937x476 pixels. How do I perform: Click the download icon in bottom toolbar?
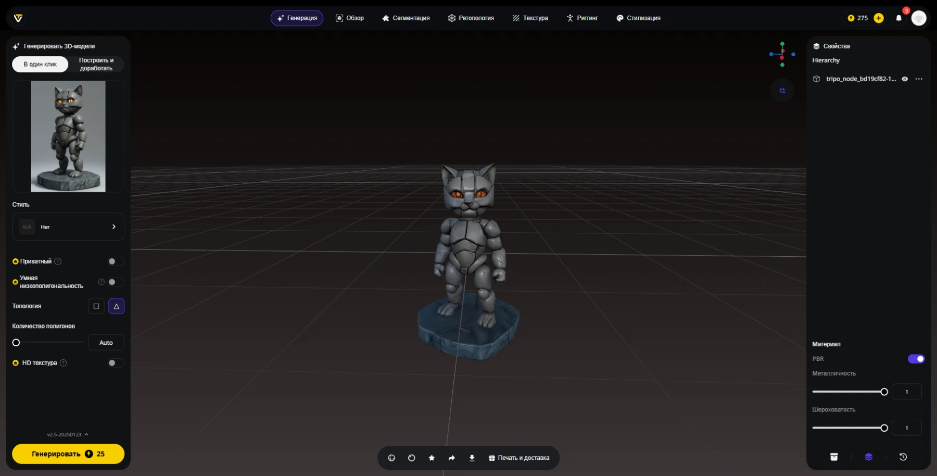point(472,458)
